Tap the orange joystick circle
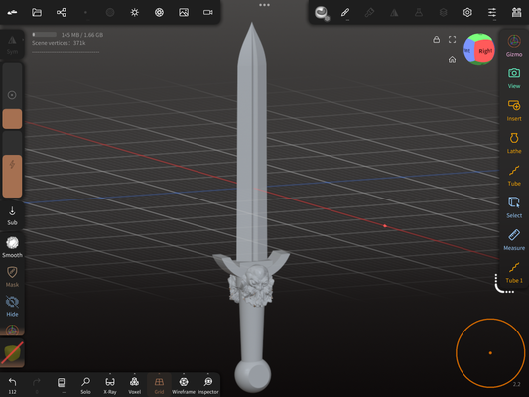Viewport: 529px width, 397px height. click(x=490, y=352)
